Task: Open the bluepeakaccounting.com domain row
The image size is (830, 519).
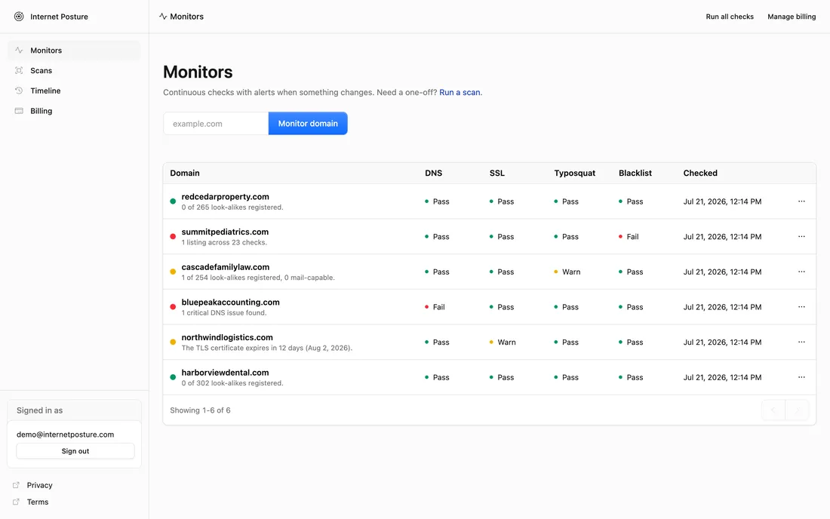Action: coord(489,307)
